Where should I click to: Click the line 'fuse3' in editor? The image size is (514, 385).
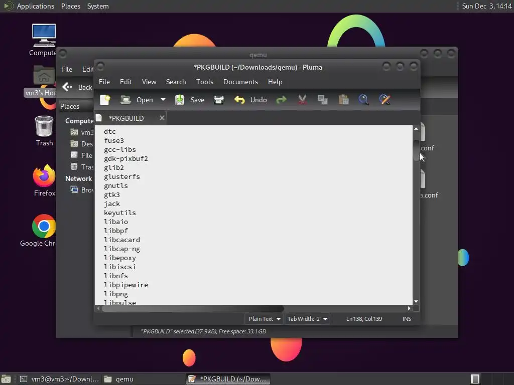pyautogui.click(x=114, y=141)
